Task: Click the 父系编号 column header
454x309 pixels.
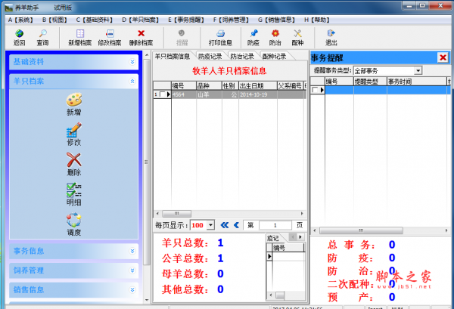Action: [290, 85]
